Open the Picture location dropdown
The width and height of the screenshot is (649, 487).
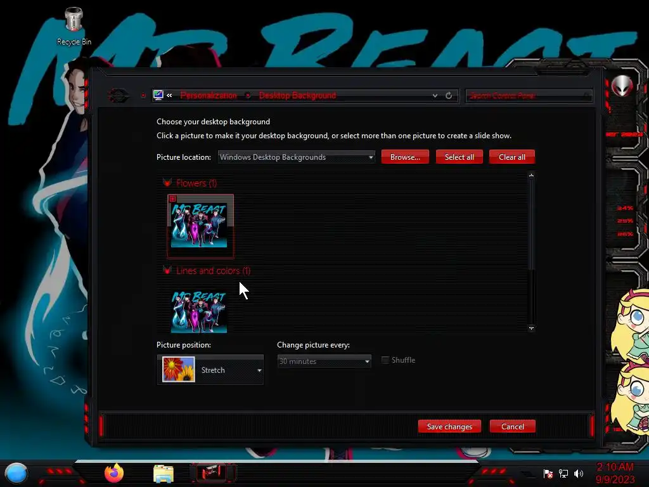297,157
